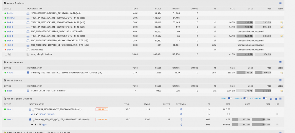Spin down all array disks arrow button
The height and width of the screenshot is (133, 295).
coord(6,54)
